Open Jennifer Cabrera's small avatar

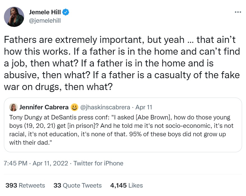click(x=13, y=107)
